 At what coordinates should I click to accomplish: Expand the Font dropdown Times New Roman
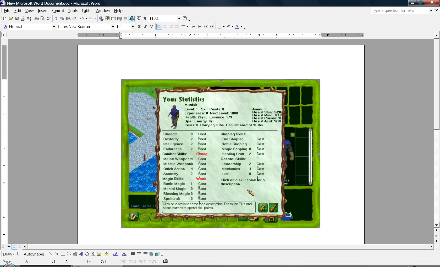coord(113,27)
